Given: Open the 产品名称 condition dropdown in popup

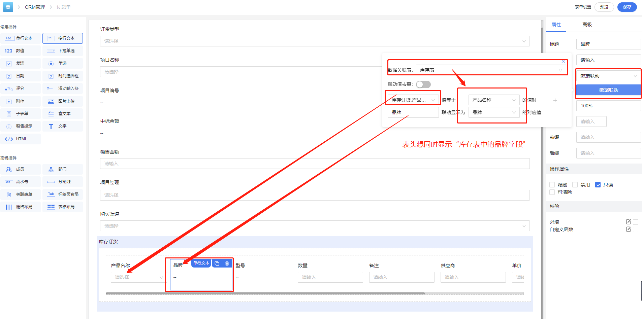Looking at the screenshot, I should pyautogui.click(x=494, y=100).
